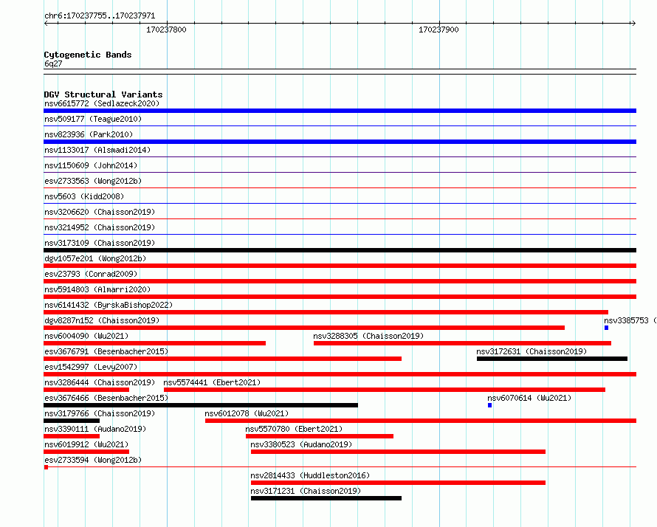657x527 pixels.
Task: Select nsv3214952 (Chaisson2019) label
Action: 100,227
